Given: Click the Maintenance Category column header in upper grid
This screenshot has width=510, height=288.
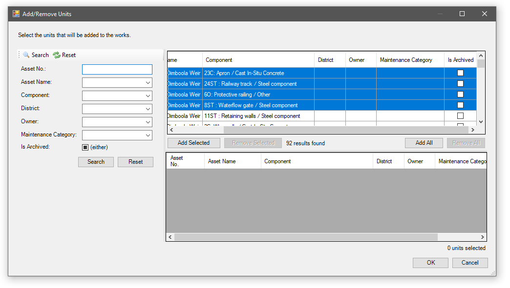Looking at the screenshot, I should tap(409, 60).
